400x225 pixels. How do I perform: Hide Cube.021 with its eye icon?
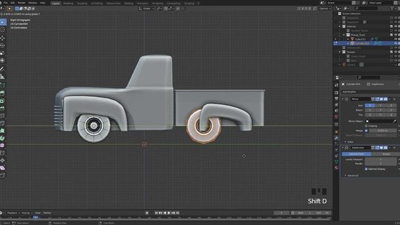[396, 39]
